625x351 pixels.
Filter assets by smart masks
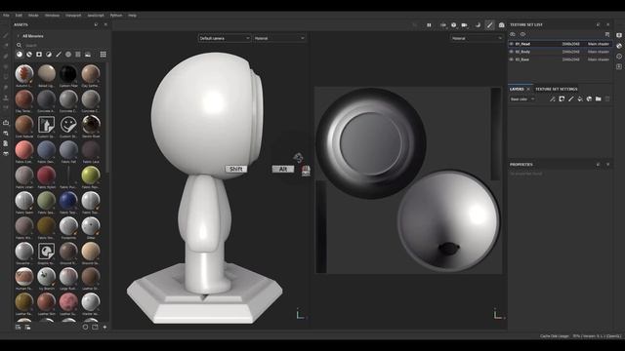click(39, 55)
